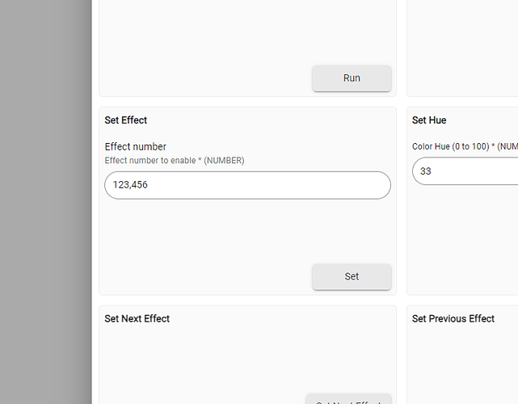518x404 pixels.
Task: Click the top-right partially visible card
Action: tap(462, 46)
